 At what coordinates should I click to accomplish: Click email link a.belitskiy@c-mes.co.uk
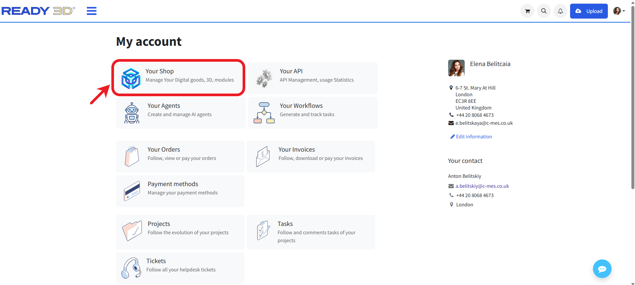coord(482,186)
